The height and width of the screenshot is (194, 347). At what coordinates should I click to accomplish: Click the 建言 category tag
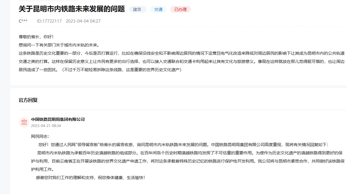[x=137, y=9]
